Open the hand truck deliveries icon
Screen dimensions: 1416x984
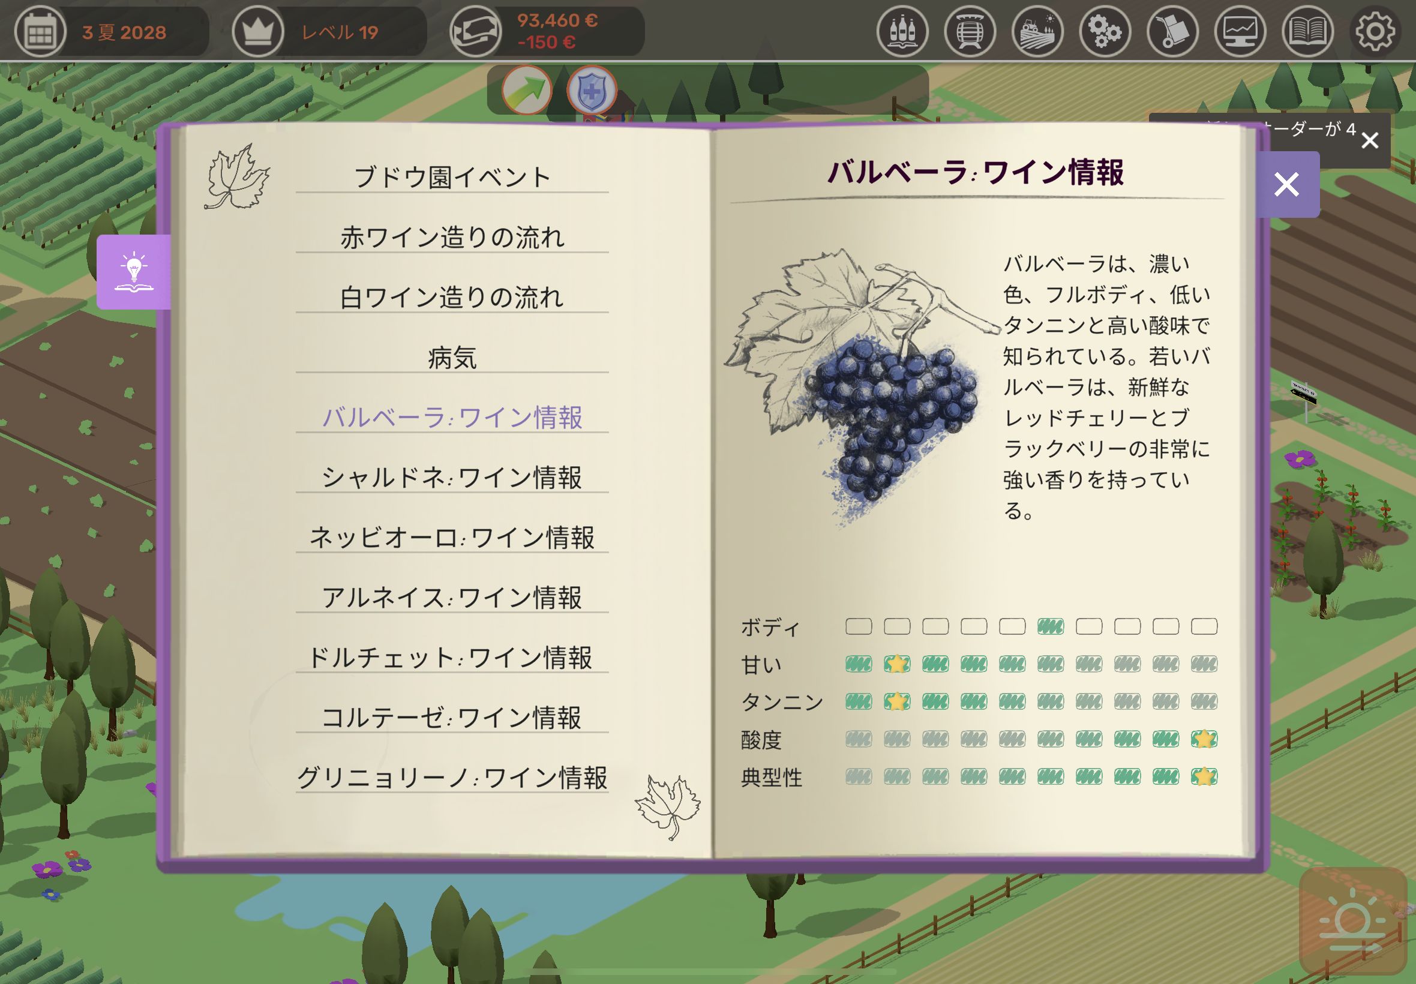[1172, 31]
